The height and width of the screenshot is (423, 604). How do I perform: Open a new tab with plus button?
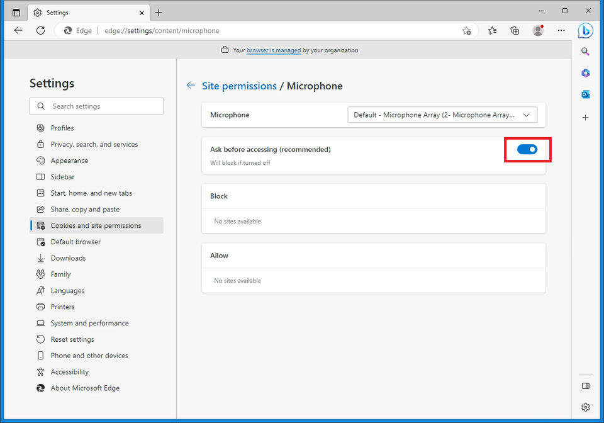[159, 13]
